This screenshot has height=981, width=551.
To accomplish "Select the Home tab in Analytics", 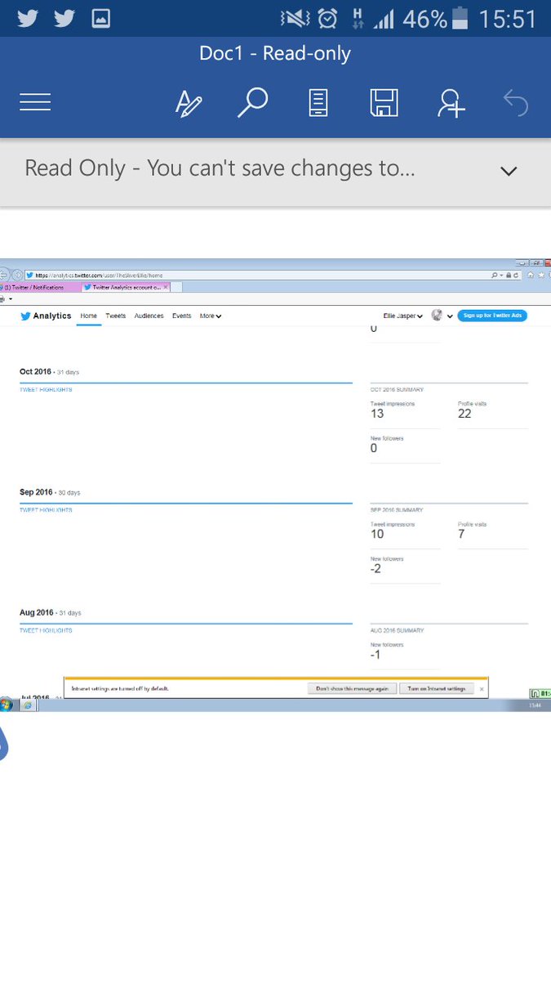I will 88,316.
